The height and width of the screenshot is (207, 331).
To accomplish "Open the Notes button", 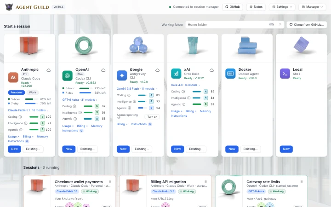I will tap(256, 7).
